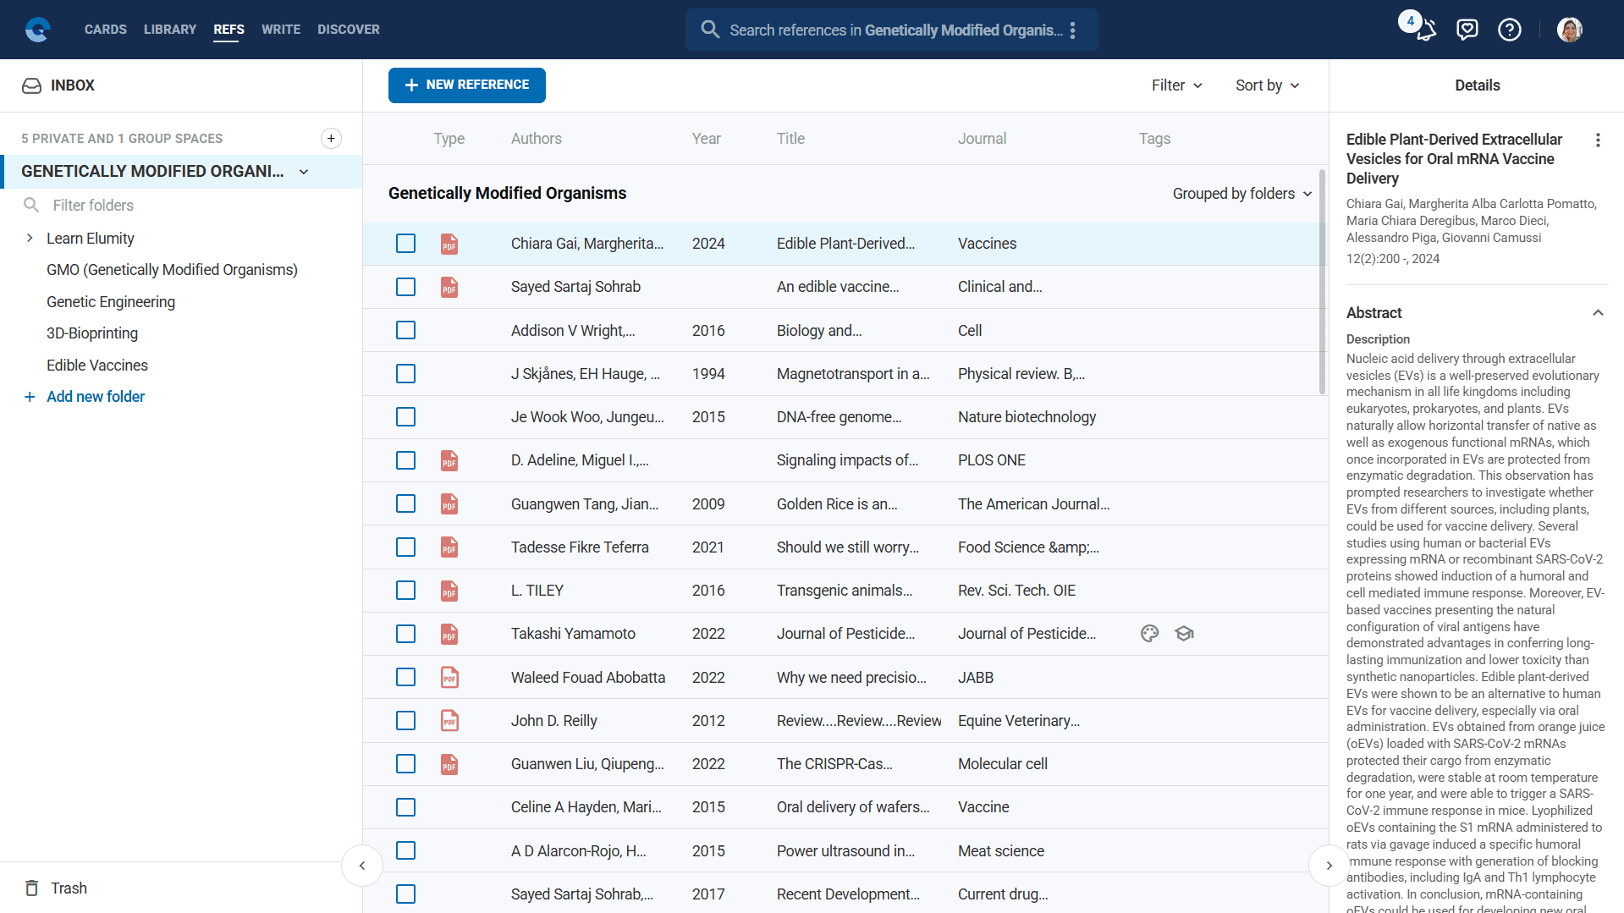
Task: Click the plus icon to add space
Action: coord(331,139)
